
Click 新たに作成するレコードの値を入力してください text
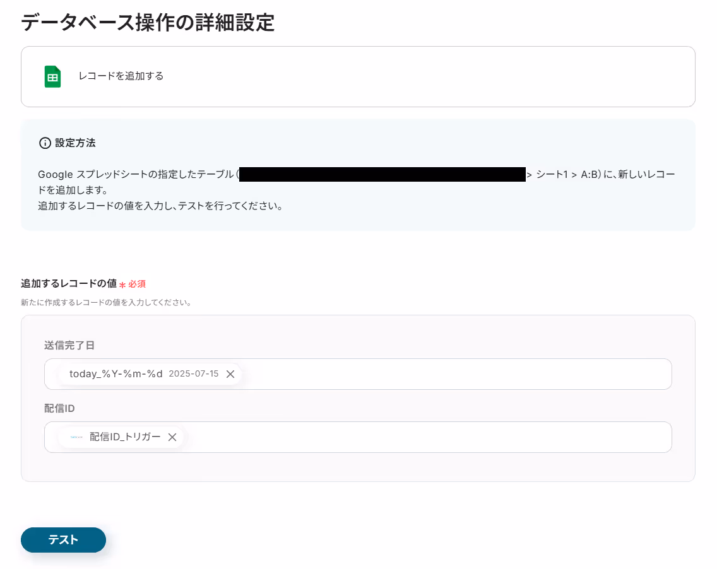tap(106, 303)
